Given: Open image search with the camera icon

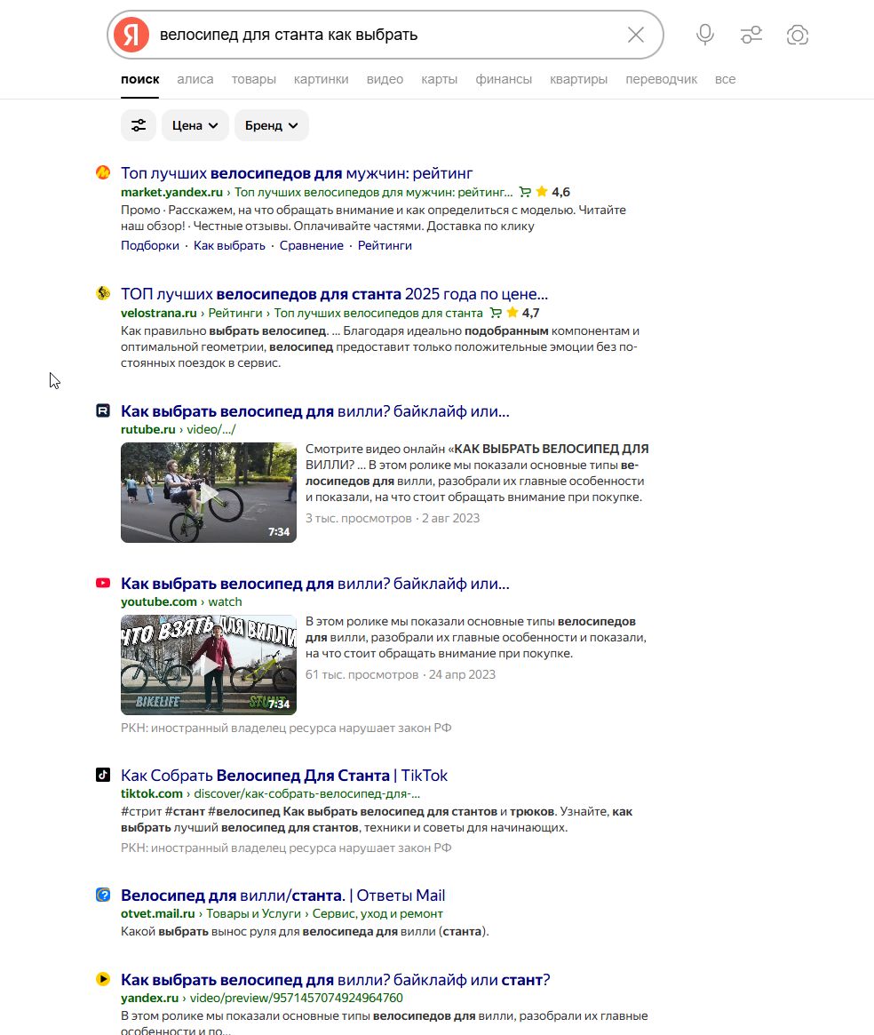Looking at the screenshot, I should [798, 35].
